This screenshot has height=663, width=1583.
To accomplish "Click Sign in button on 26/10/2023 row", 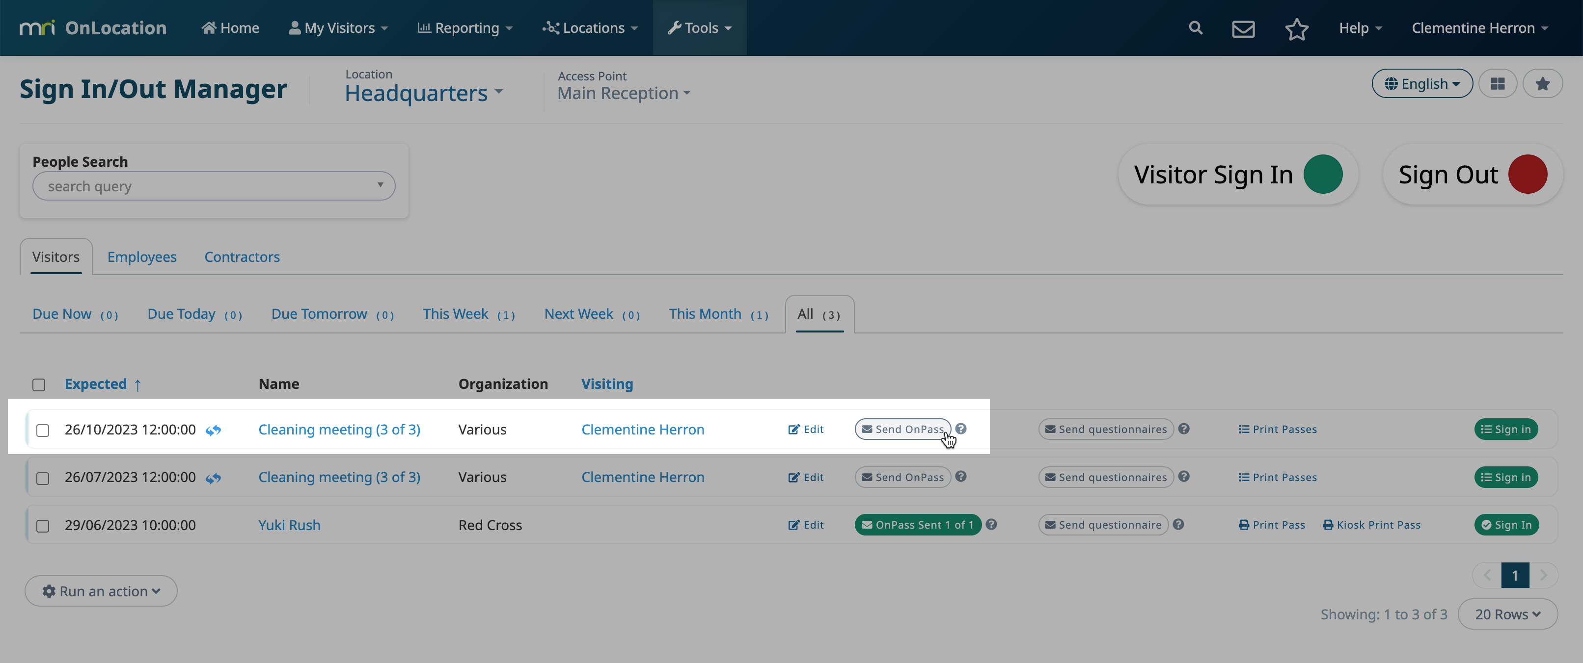I will (1506, 429).
